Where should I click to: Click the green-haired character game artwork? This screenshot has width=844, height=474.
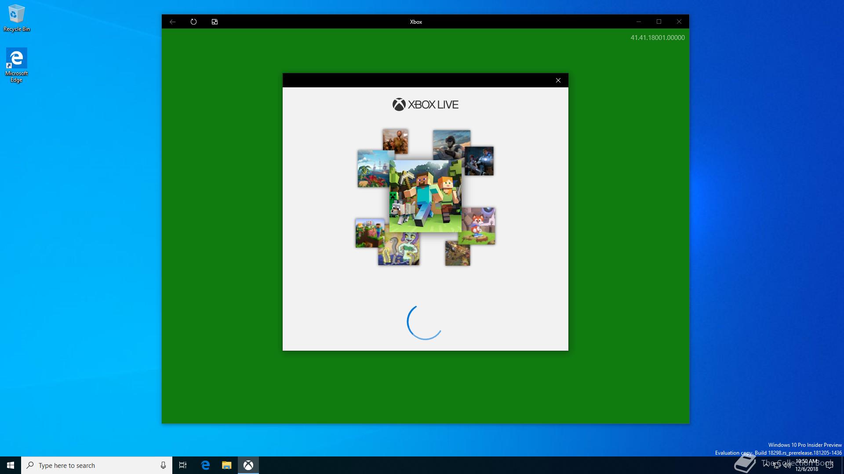pyautogui.click(x=399, y=248)
